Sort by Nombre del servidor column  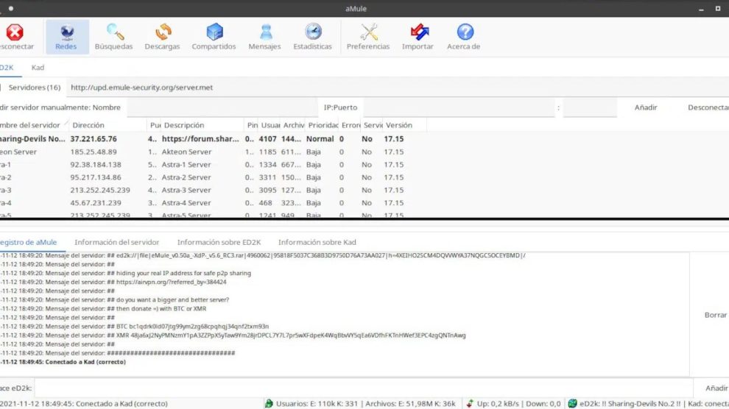[x=33, y=125]
